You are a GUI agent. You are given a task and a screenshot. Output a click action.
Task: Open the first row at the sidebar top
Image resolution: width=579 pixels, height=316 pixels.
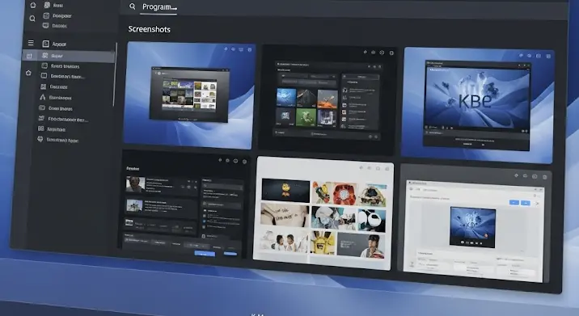pyautogui.click(x=53, y=5)
